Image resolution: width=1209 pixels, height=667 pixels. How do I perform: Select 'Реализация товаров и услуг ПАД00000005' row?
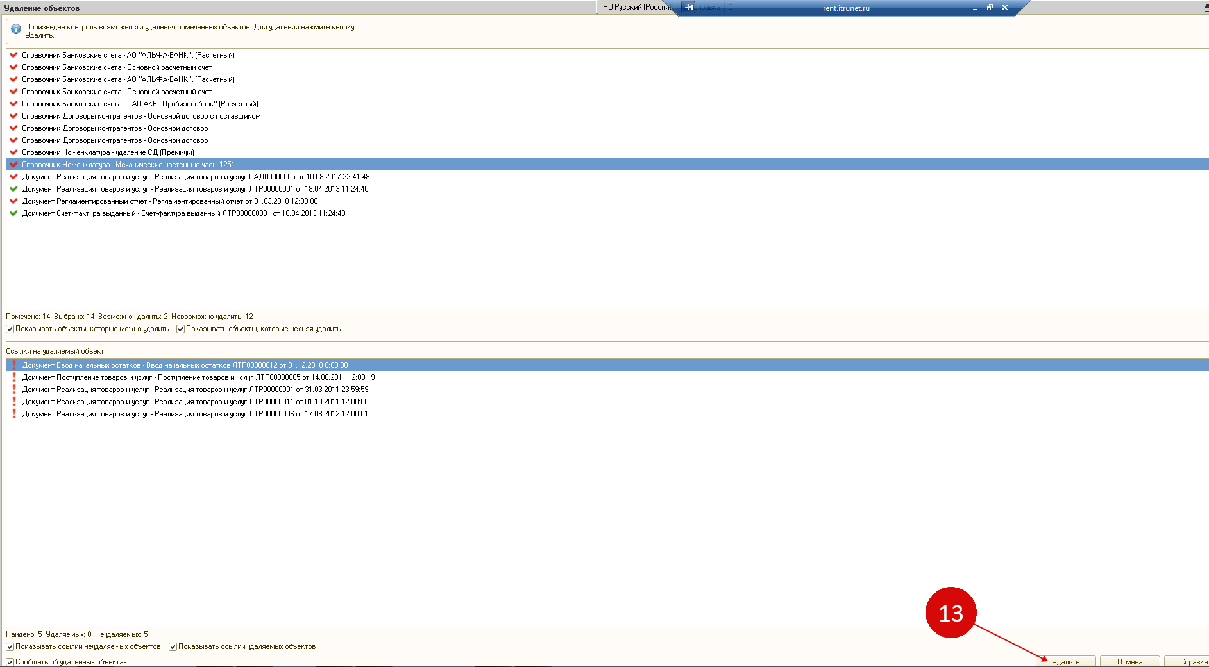point(607,177)
